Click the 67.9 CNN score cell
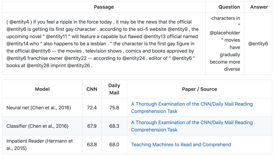Image resolution: width=274 pixels, height=157 pixels. (92, 126)
